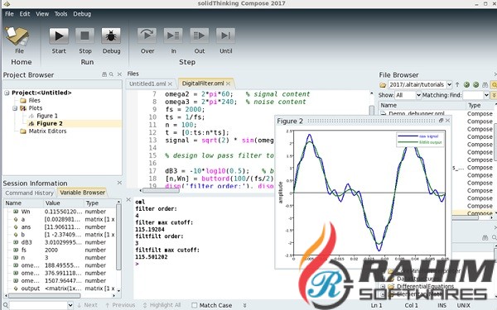Image resolution: width=497 pixels, height=310 pixels.
Task: Click the second green navigation icon in File Browser
Action: 475,84
